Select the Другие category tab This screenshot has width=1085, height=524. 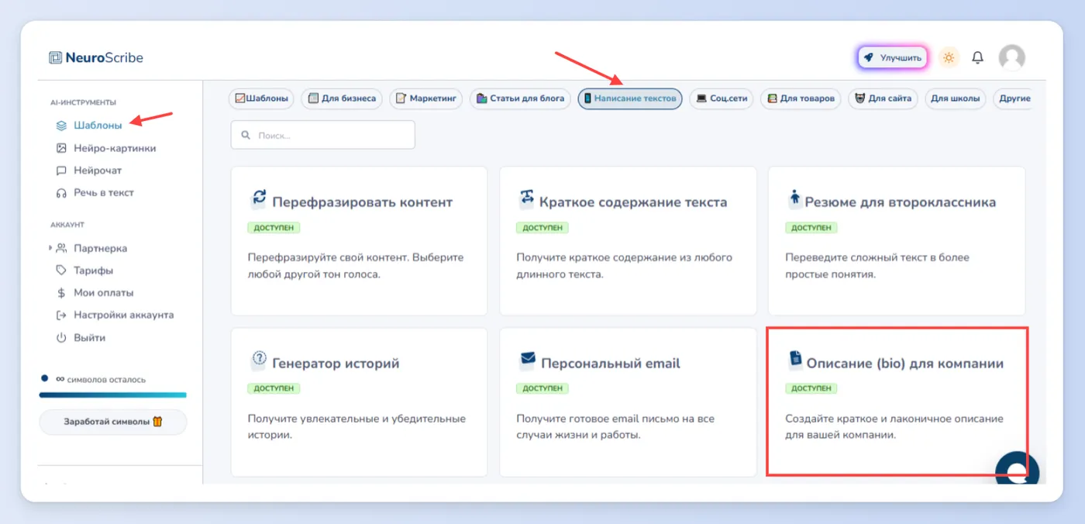pos(1014,99)
